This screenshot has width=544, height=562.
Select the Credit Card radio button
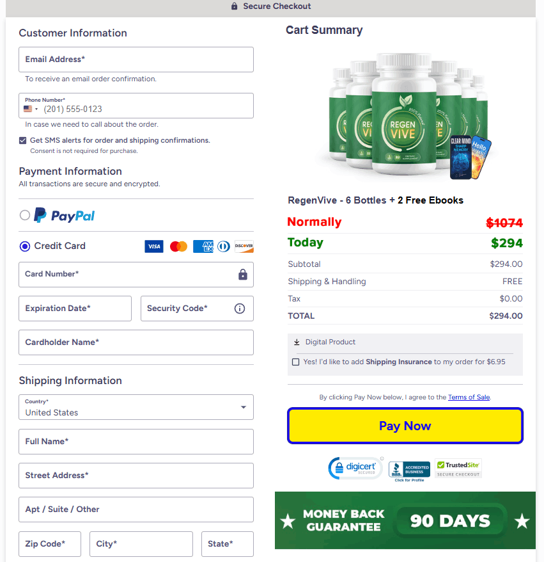(25, 246)
